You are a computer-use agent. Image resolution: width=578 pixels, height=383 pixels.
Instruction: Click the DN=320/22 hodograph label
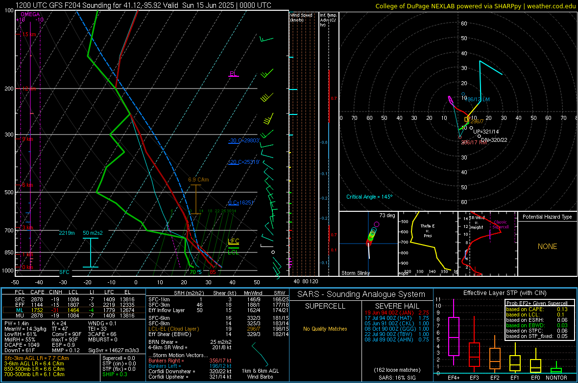point(494,140)
